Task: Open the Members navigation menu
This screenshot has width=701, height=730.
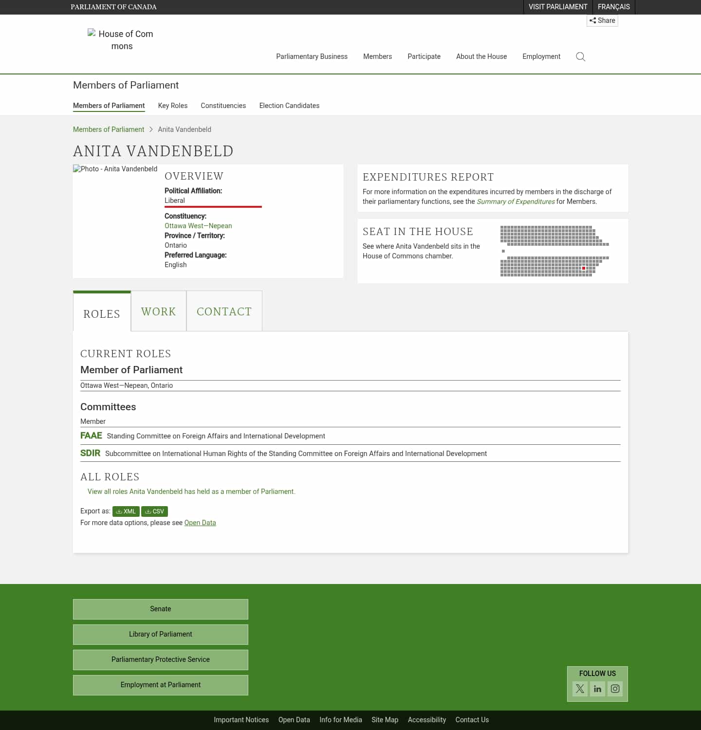Action: tap(377, 56)
